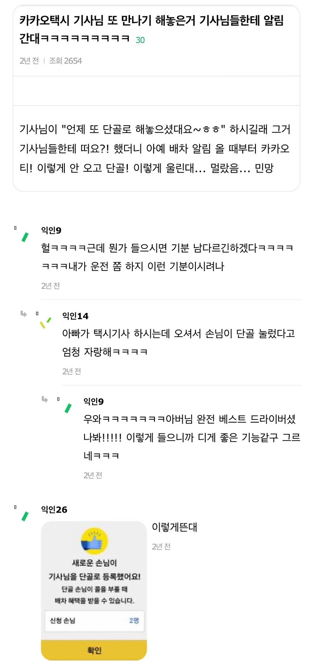This screenshot has width=309, height=666.
Task: Click the green comment count 30
Action: pyautogui.click(x=140, y=40)
